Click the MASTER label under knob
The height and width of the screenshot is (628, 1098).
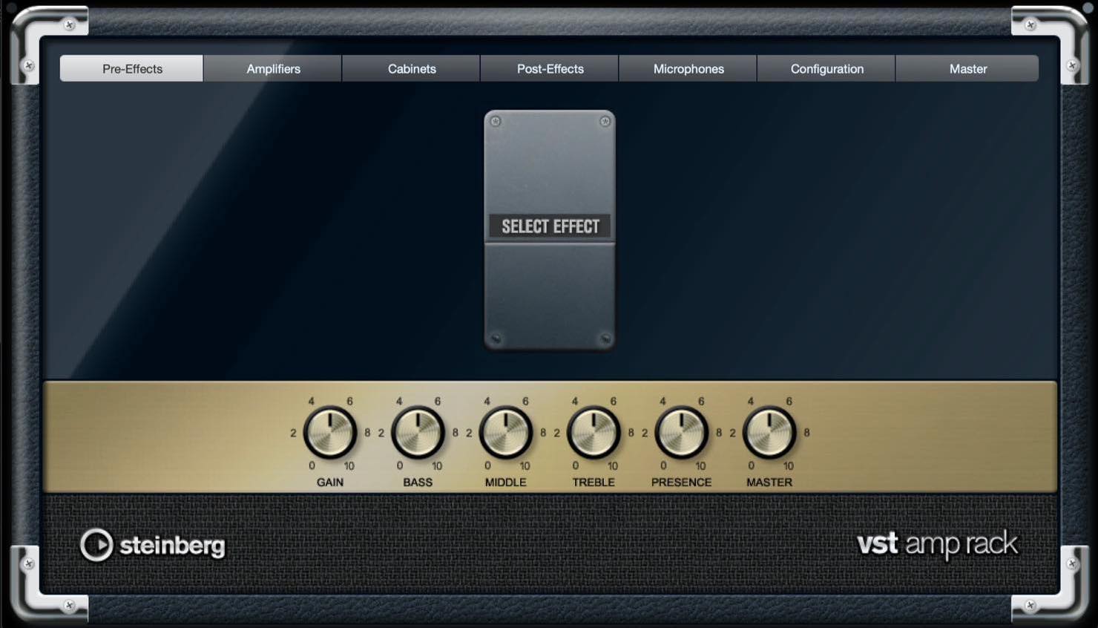click(x=769, y=483)
